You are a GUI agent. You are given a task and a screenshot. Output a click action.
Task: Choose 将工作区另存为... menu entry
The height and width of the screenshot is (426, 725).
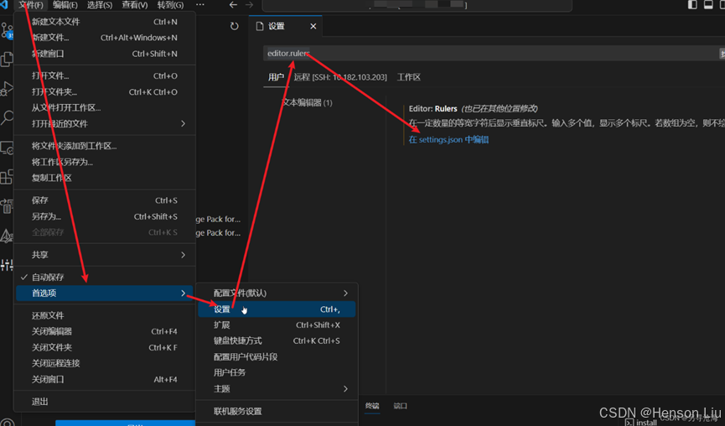tap(105, 163)
